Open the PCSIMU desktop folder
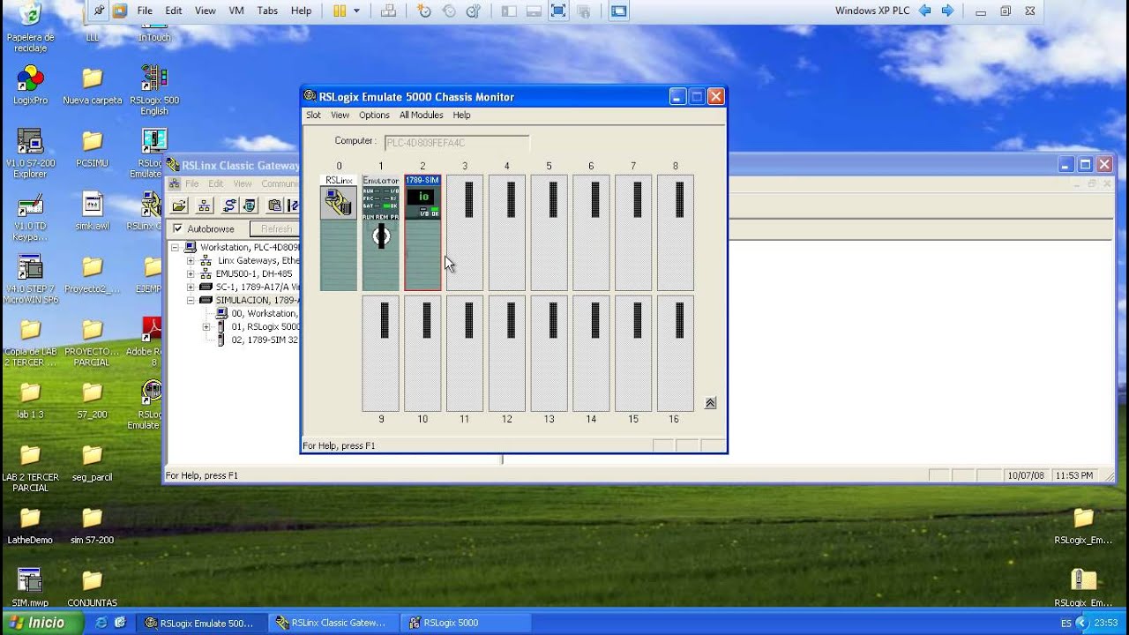 (92, 148)
